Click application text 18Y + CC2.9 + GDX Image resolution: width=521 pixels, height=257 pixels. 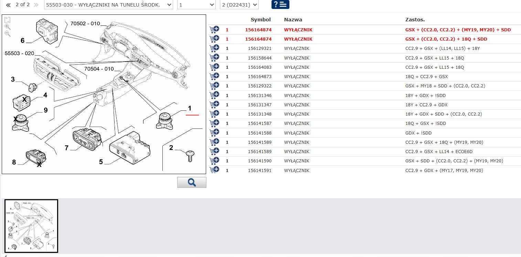pos(426,105)
